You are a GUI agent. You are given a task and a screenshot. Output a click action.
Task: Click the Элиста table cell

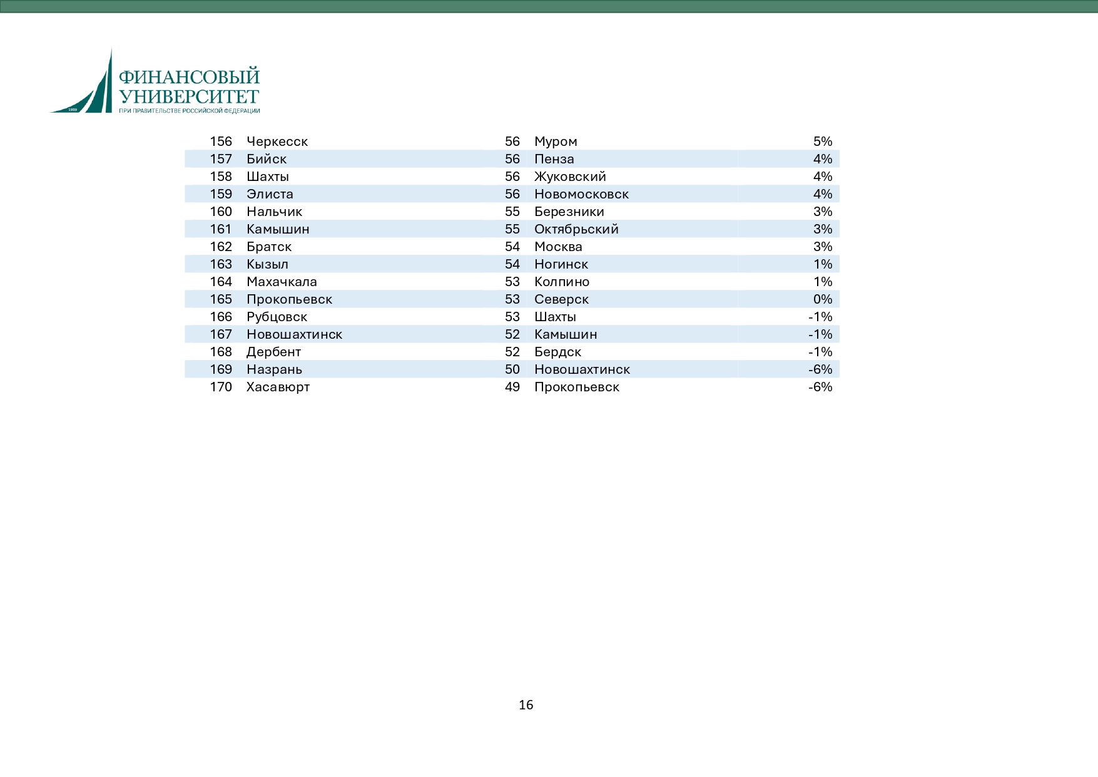270,194
